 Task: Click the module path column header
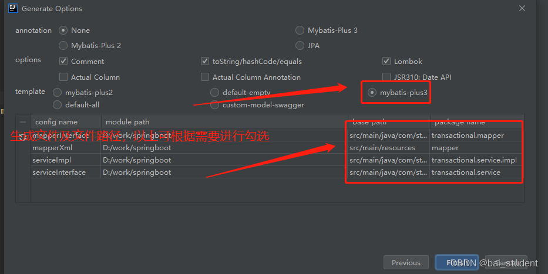[x=224, y=122]
